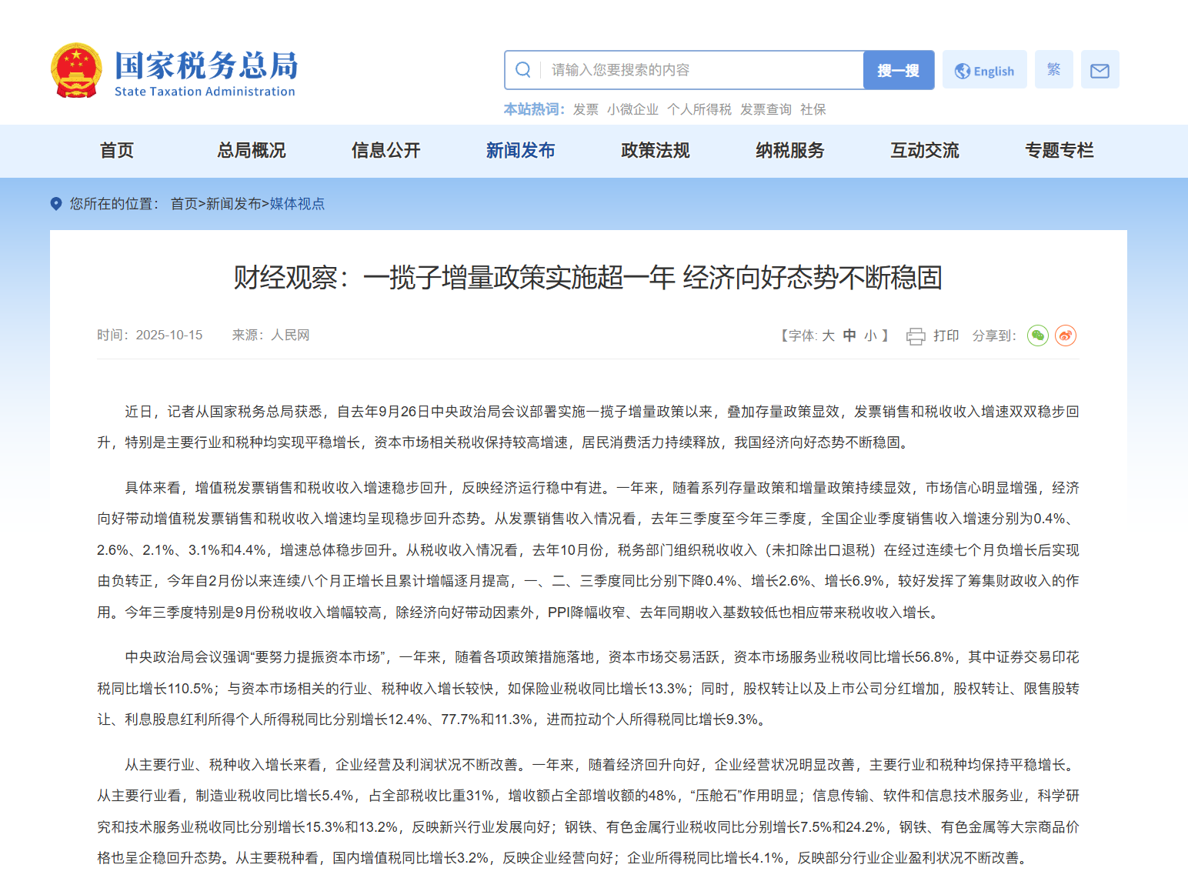Click the printer icon to print
1188x878 pixels.
[915, 336]
